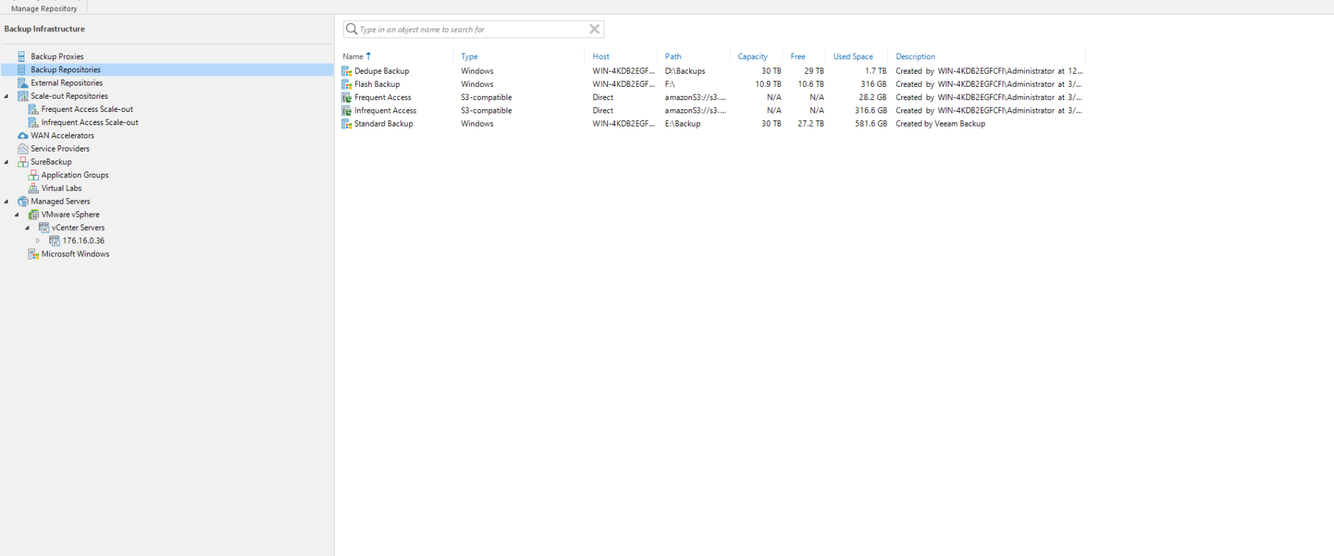Sort by the Name column header
Viewport: 1334px width, 556px height.
click(353, 56)
